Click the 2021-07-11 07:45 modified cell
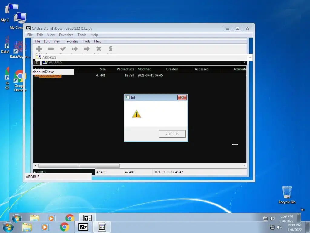The image size is (310, 233). [x=150, y=75]
